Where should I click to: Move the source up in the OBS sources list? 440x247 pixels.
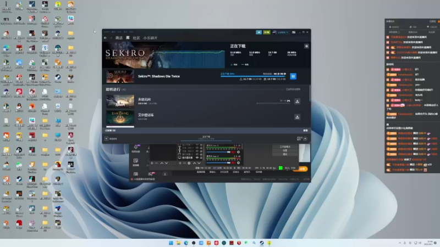click(194, 163)
